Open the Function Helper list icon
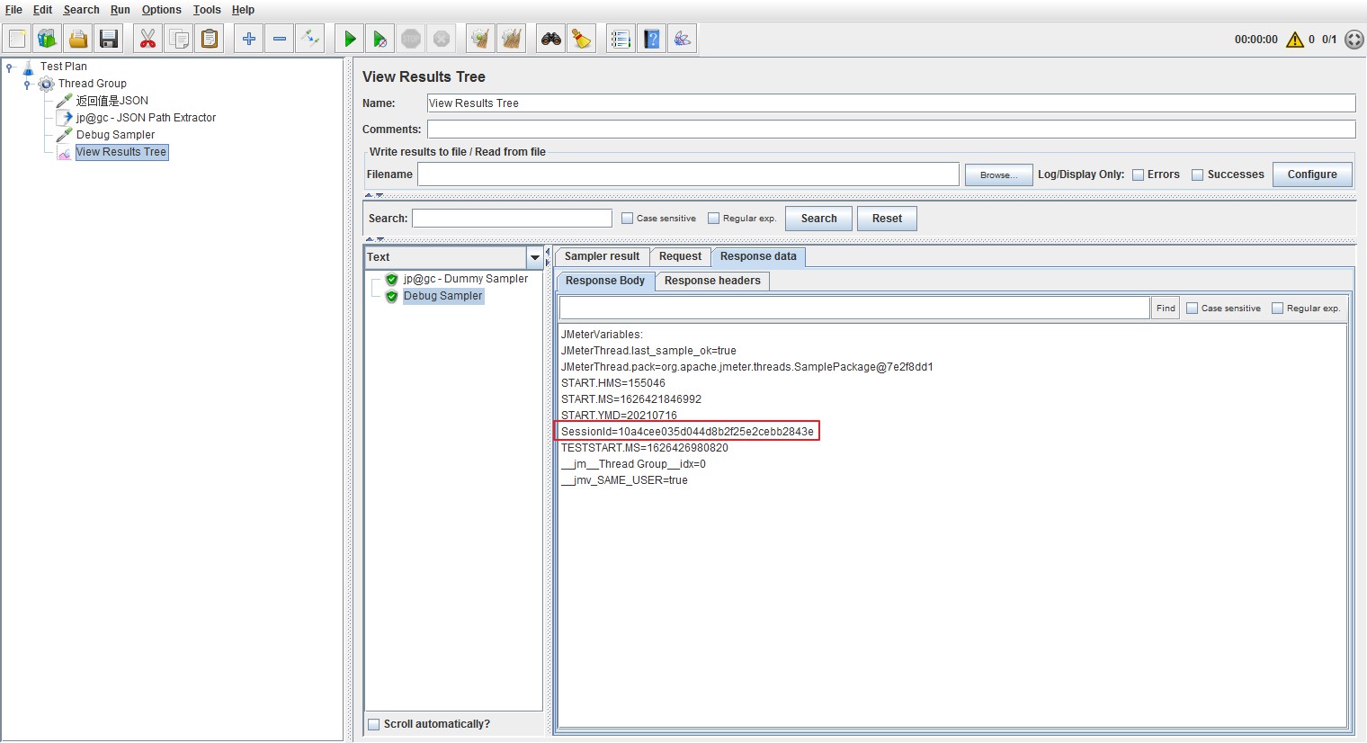 click(x=621, y=39)
